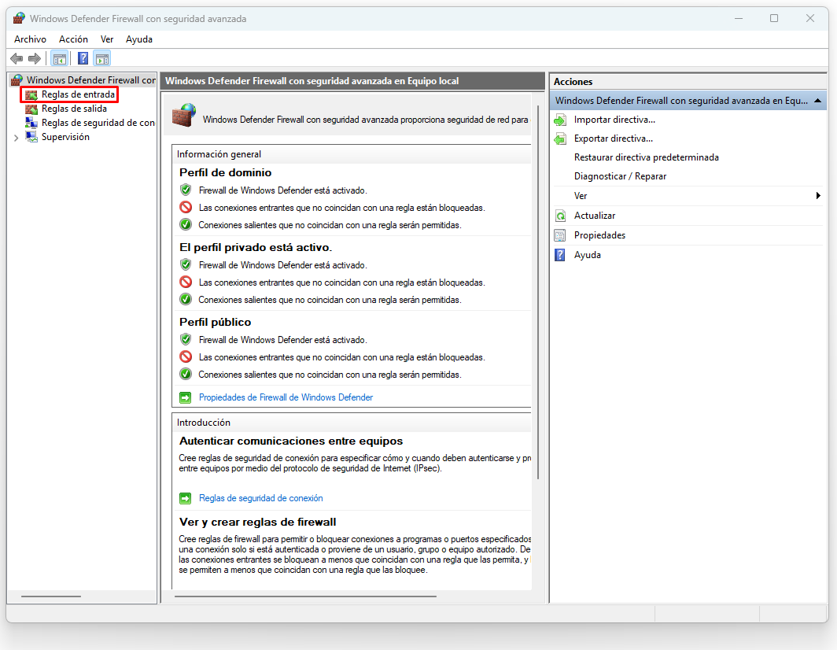Click the center pane horizontal scrollbar
The height and width of the screenshot is (650, 837).
pos(305,596)
